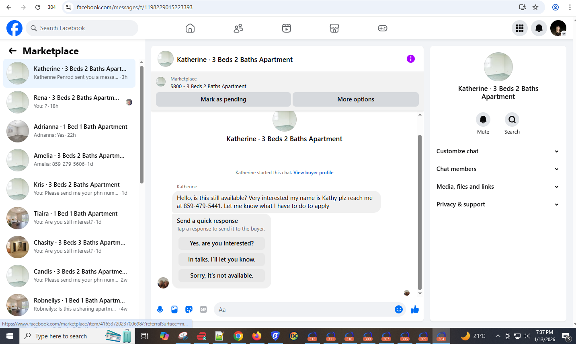Open the Notifications bell in top bar
The width and height of the screenshot is (576, 344).
point(539,28)
